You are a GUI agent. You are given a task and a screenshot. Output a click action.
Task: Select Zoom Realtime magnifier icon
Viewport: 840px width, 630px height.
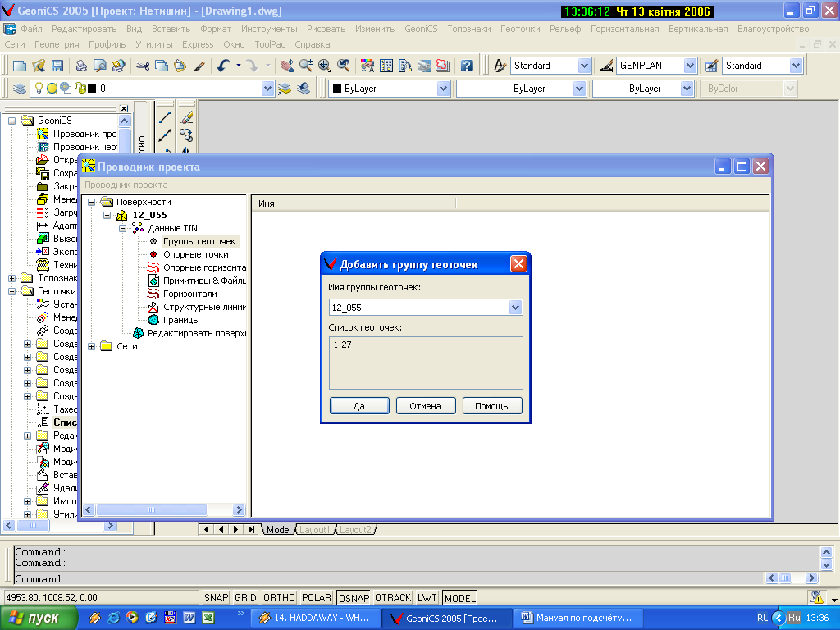click(x=306, y=66)
